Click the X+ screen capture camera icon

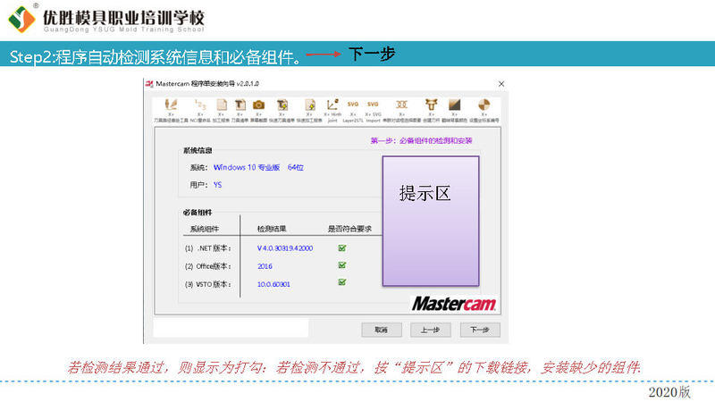pyautogui.click(x=258, y=105)
